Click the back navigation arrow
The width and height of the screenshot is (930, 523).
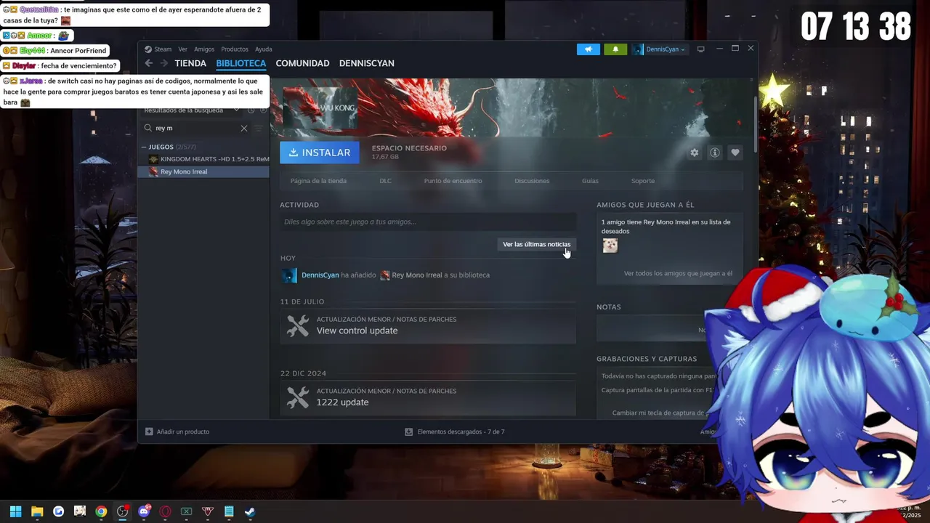click(x=149, y=63)
